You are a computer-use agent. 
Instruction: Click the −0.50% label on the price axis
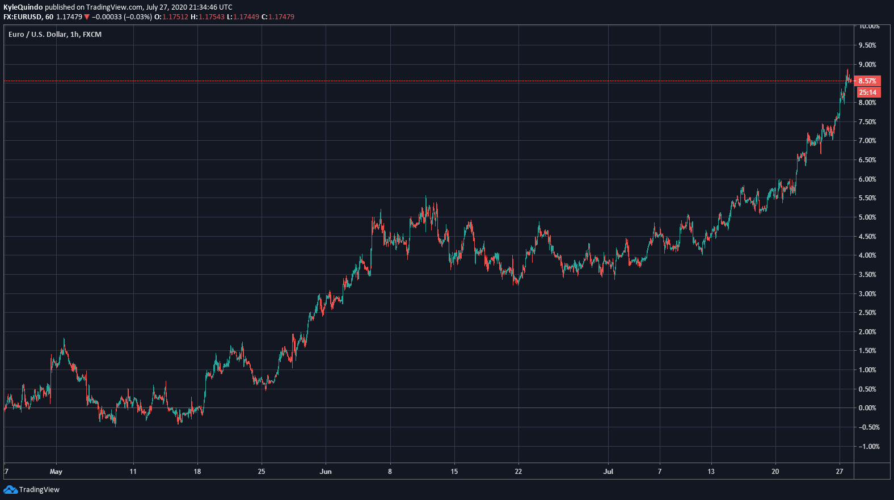[867, 427]
